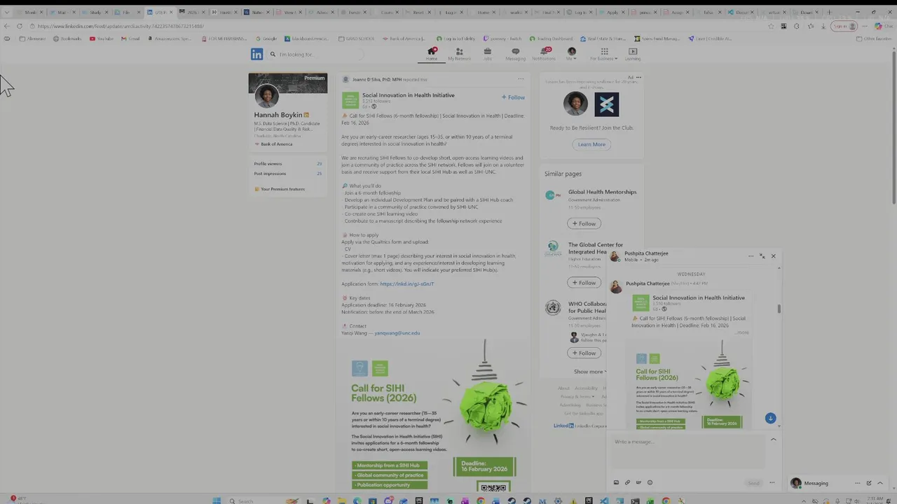897x504 pixels.
Task: Expand the message compose box chevron
Action: 773,440
